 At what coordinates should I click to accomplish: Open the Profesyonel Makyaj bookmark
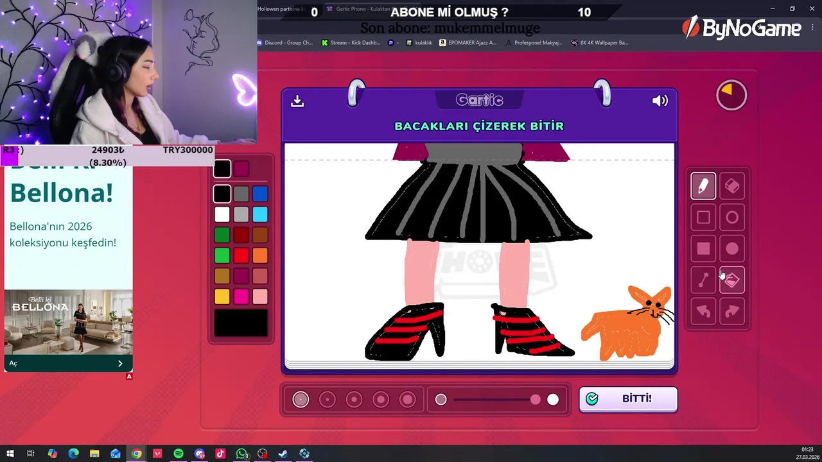coord(534,43)
